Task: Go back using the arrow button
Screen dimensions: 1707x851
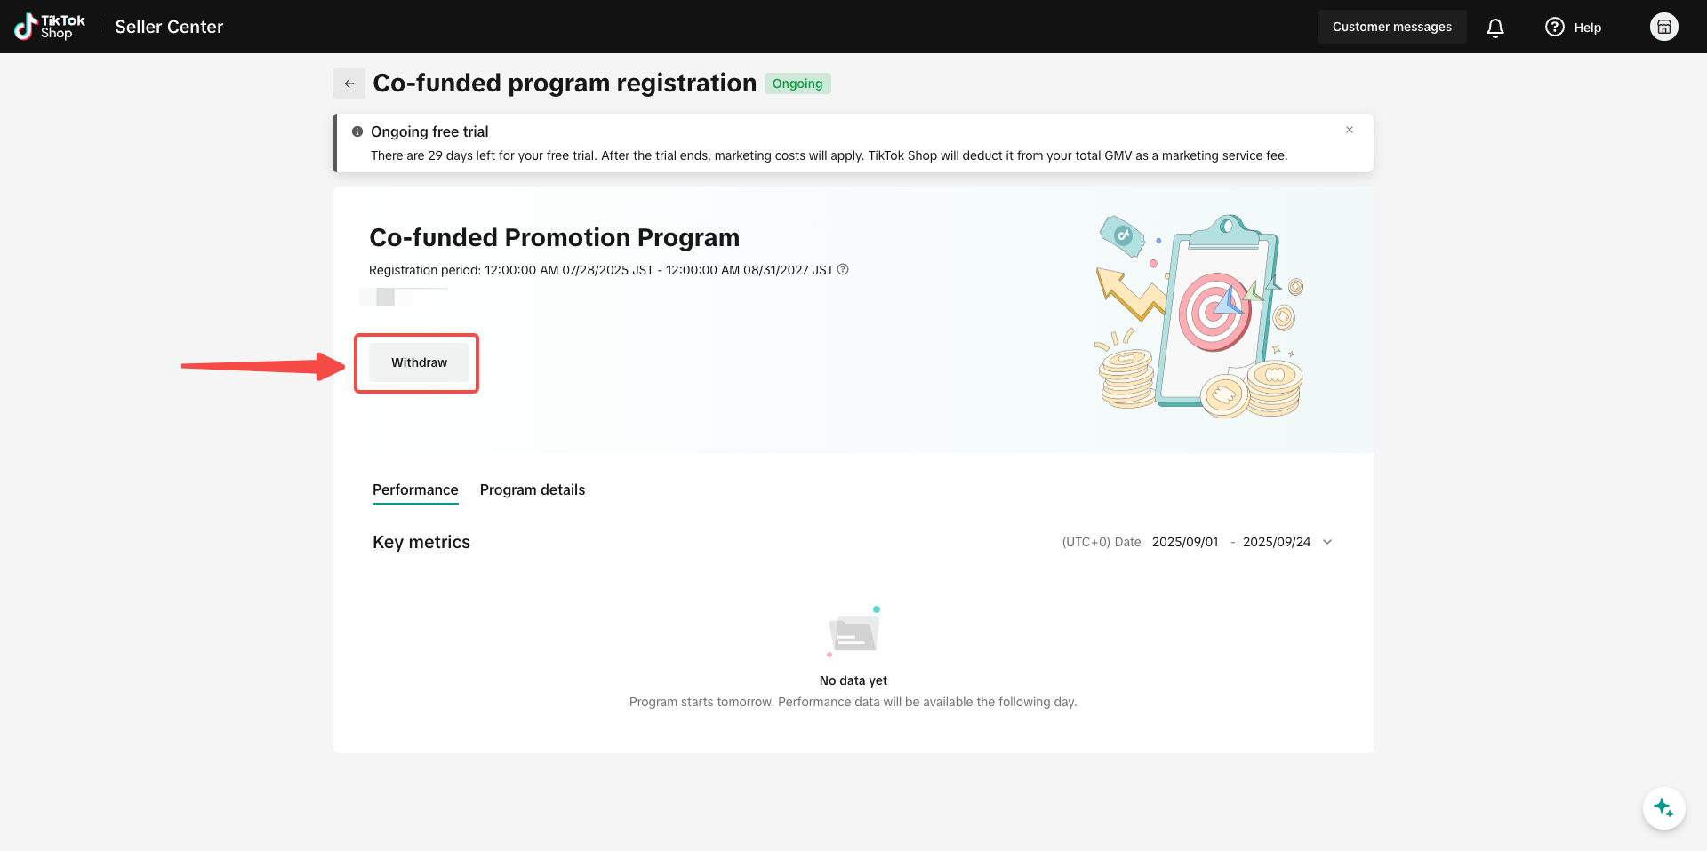Action: click(349, 84)
